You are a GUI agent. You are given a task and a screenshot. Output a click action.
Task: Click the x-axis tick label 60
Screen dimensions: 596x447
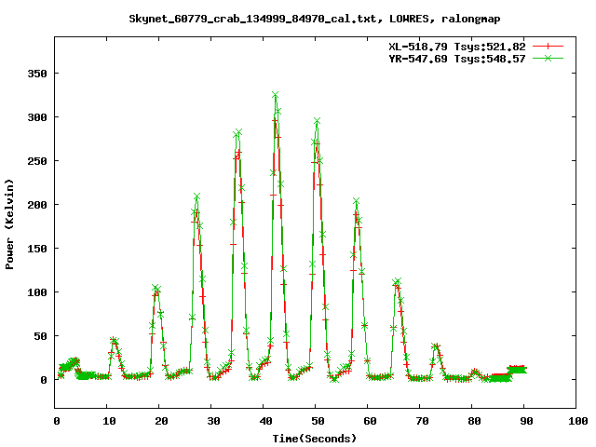point(370,421)
